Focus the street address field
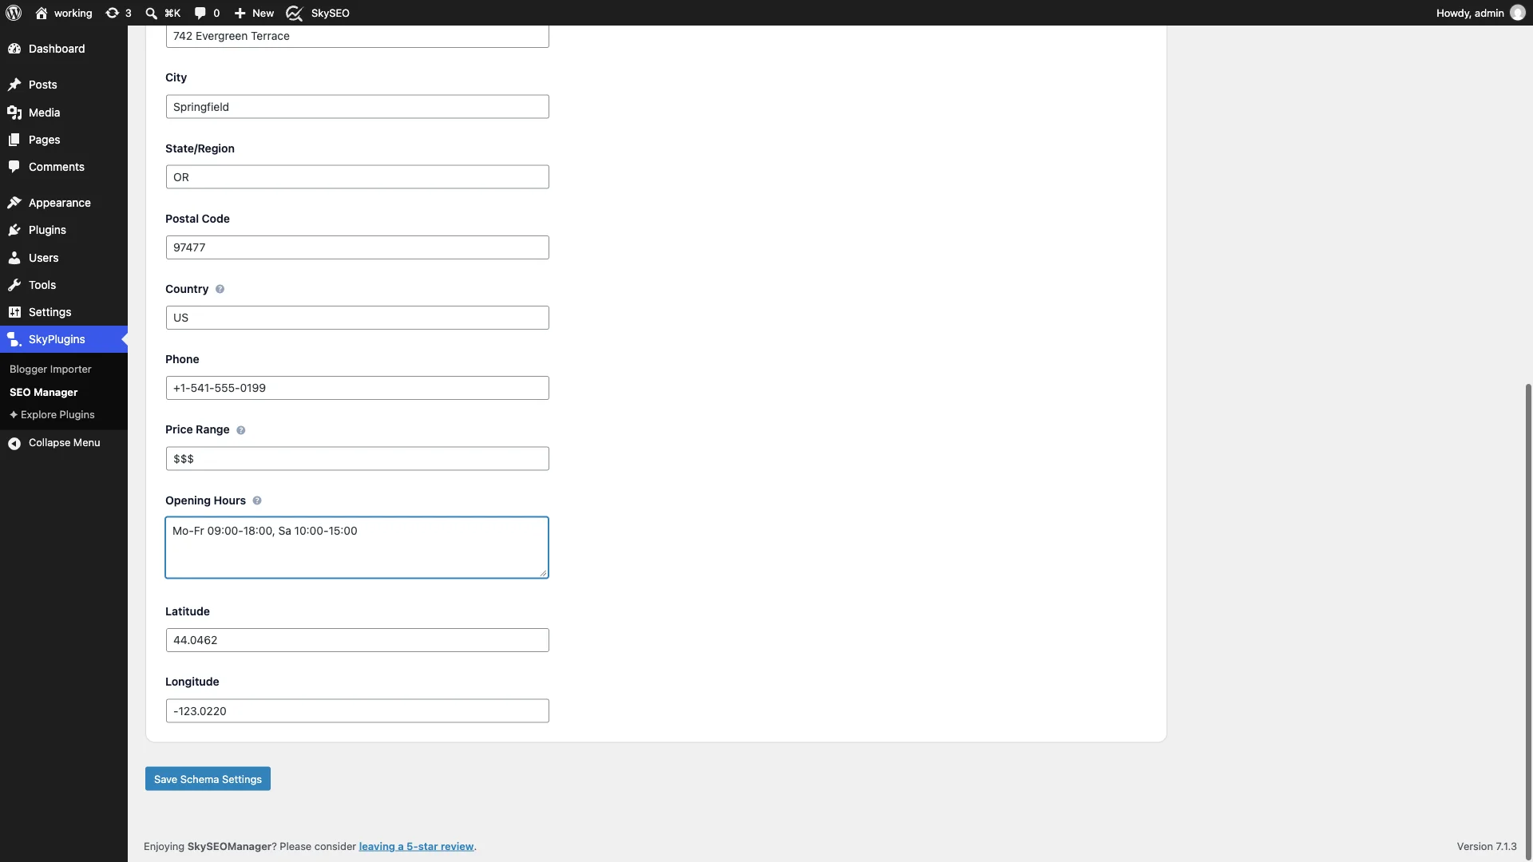1533x862 pixels. pos(357,36)
